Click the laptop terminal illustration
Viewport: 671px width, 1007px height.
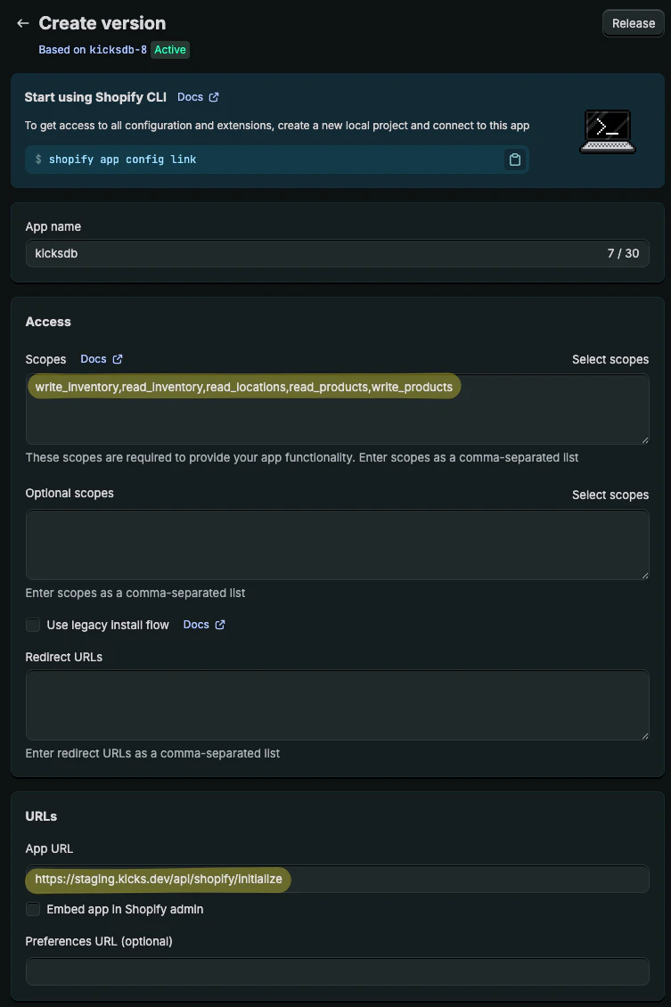pos(607,130)
